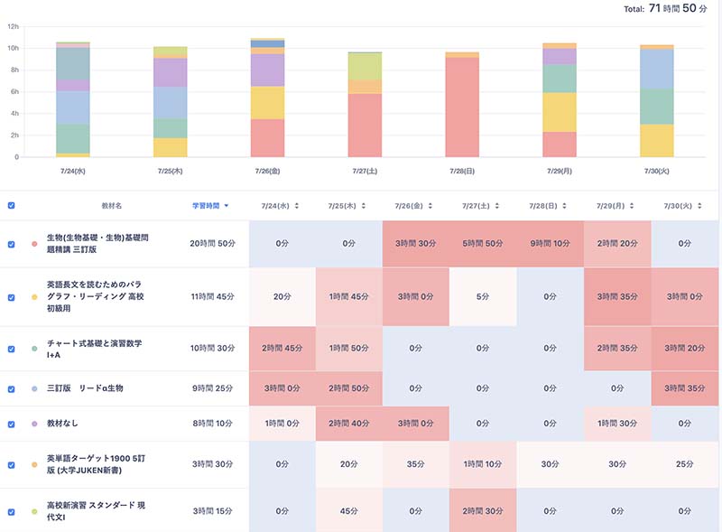Click the 7/26(金) stacked bar in chart
This screenshot has width=722, height=532.
[x=267, y=99]
